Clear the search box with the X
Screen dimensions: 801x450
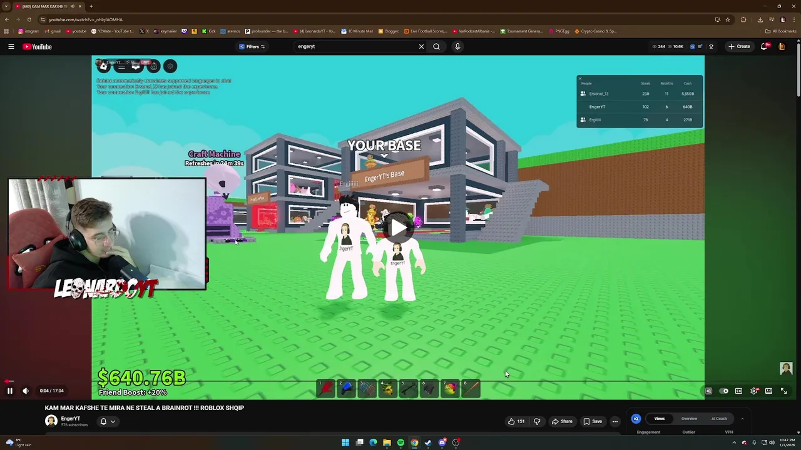421,46
